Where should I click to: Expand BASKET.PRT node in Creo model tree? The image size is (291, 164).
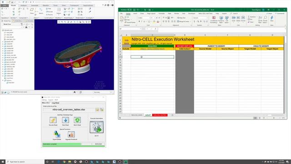pos(3,41)
